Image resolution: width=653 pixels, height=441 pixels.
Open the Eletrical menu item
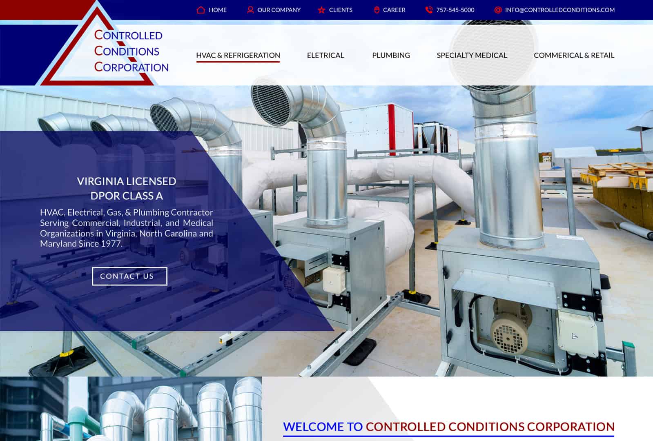(325, 55)
